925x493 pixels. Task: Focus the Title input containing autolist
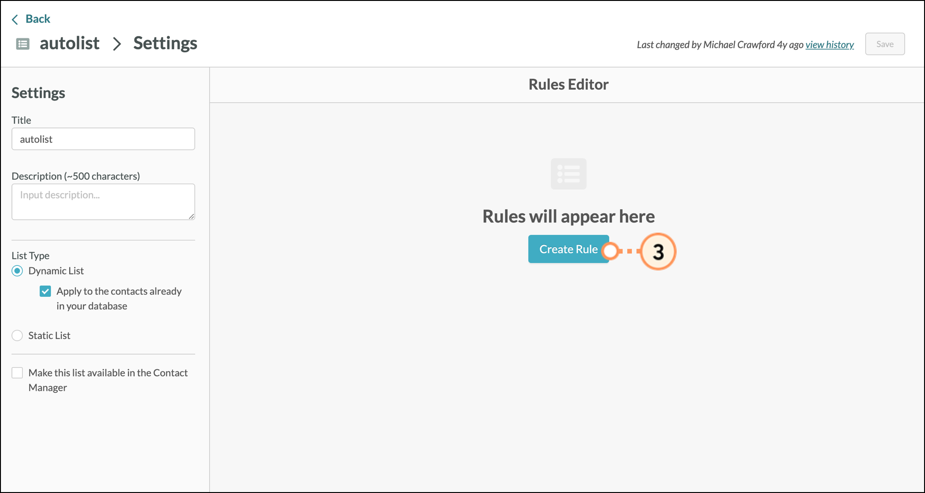point(103,139)
